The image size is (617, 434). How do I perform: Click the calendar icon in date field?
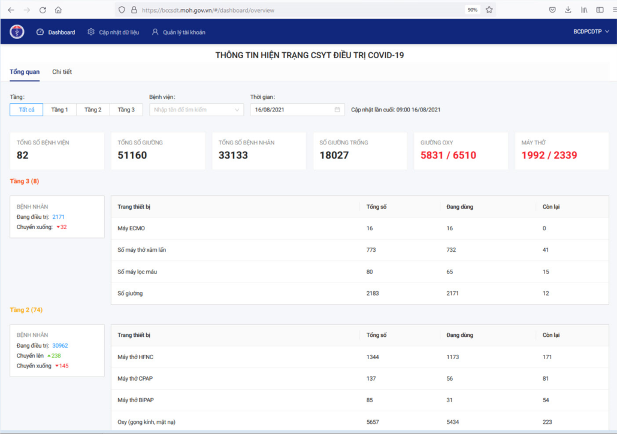click(x=337, y=110)
